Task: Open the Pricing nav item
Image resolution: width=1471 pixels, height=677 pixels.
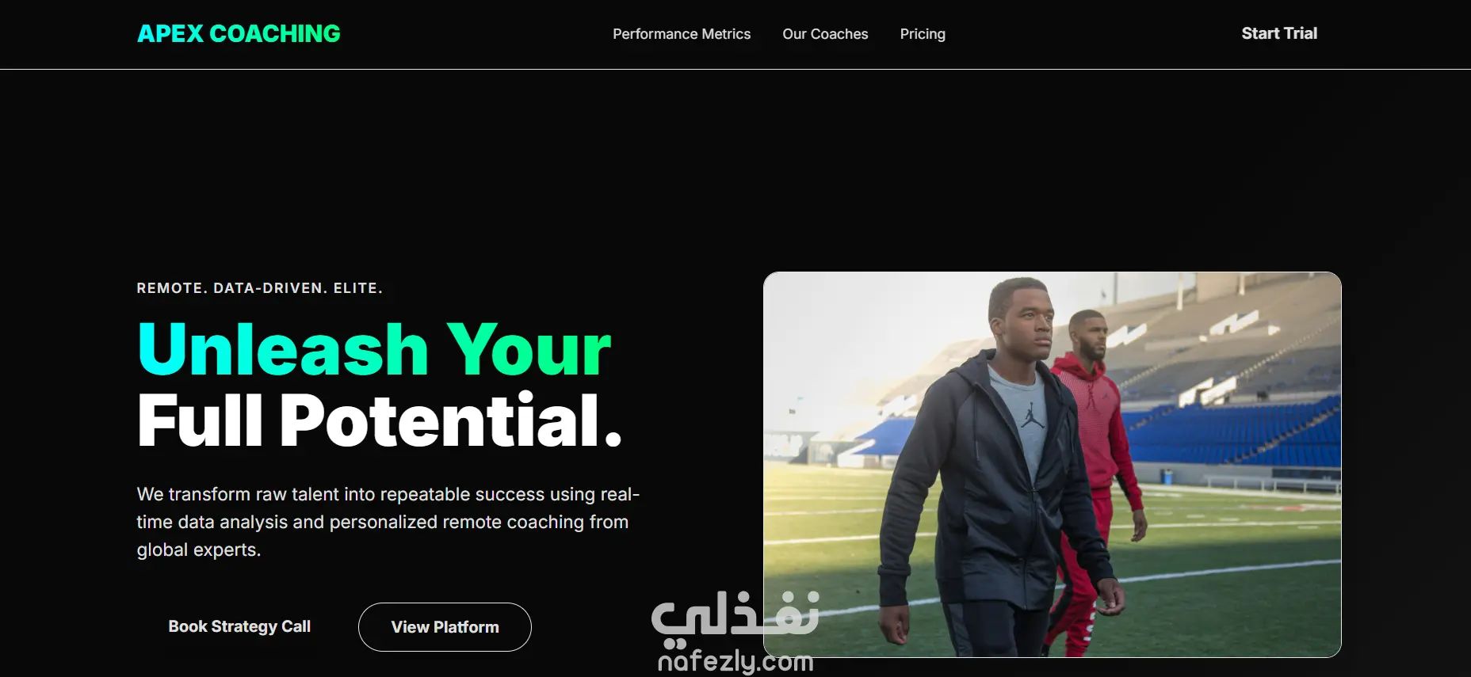Action: 923,34
